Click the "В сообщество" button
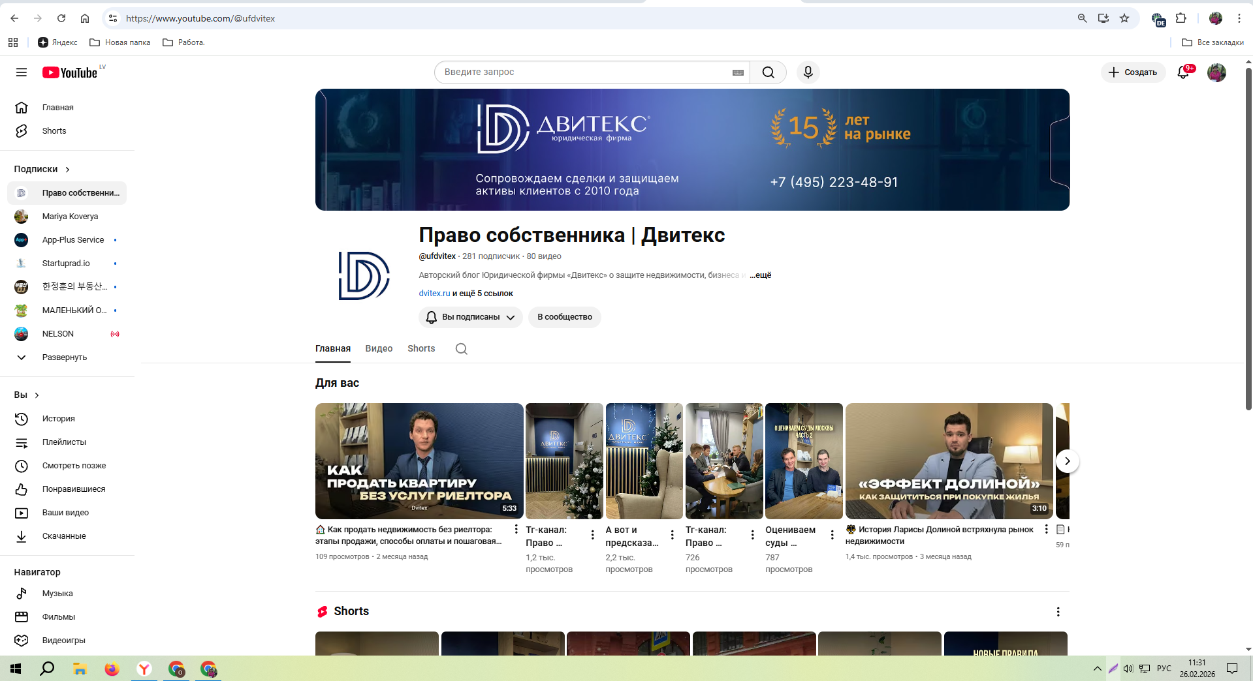This screenshot has width=1253, height=681. pyautogui.click(x=564, y=317)
